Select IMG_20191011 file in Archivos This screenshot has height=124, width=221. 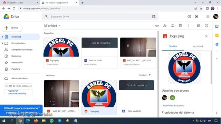pyautogui.click(x=61, y=97)
